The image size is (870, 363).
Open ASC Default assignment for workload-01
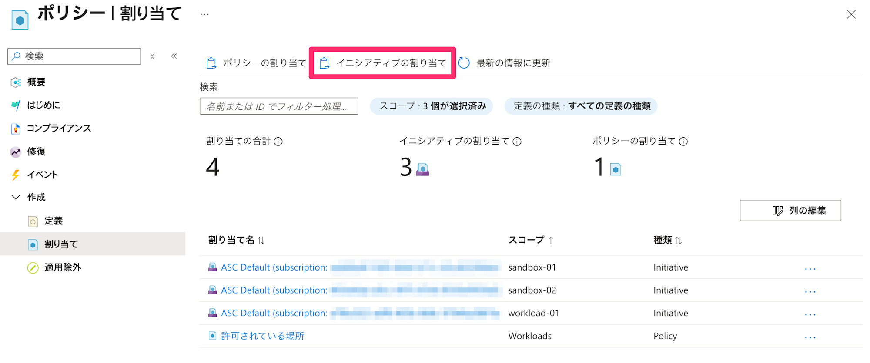pyautogui.click(x=274, y=313)
